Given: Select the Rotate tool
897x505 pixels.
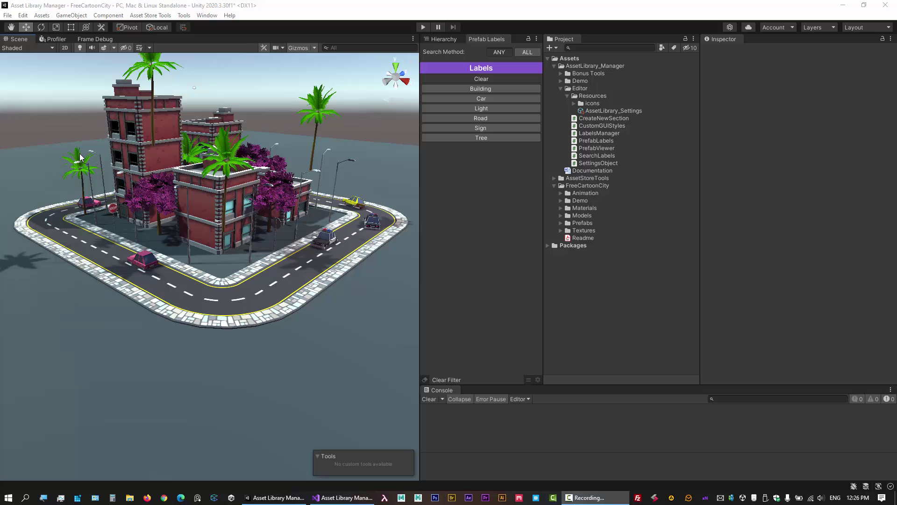Looking at the screenshot, I should coord(41,27).
